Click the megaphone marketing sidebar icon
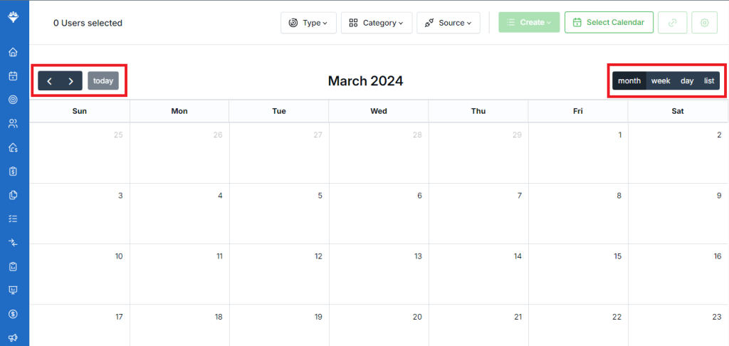729x346 pixels. 13,338
